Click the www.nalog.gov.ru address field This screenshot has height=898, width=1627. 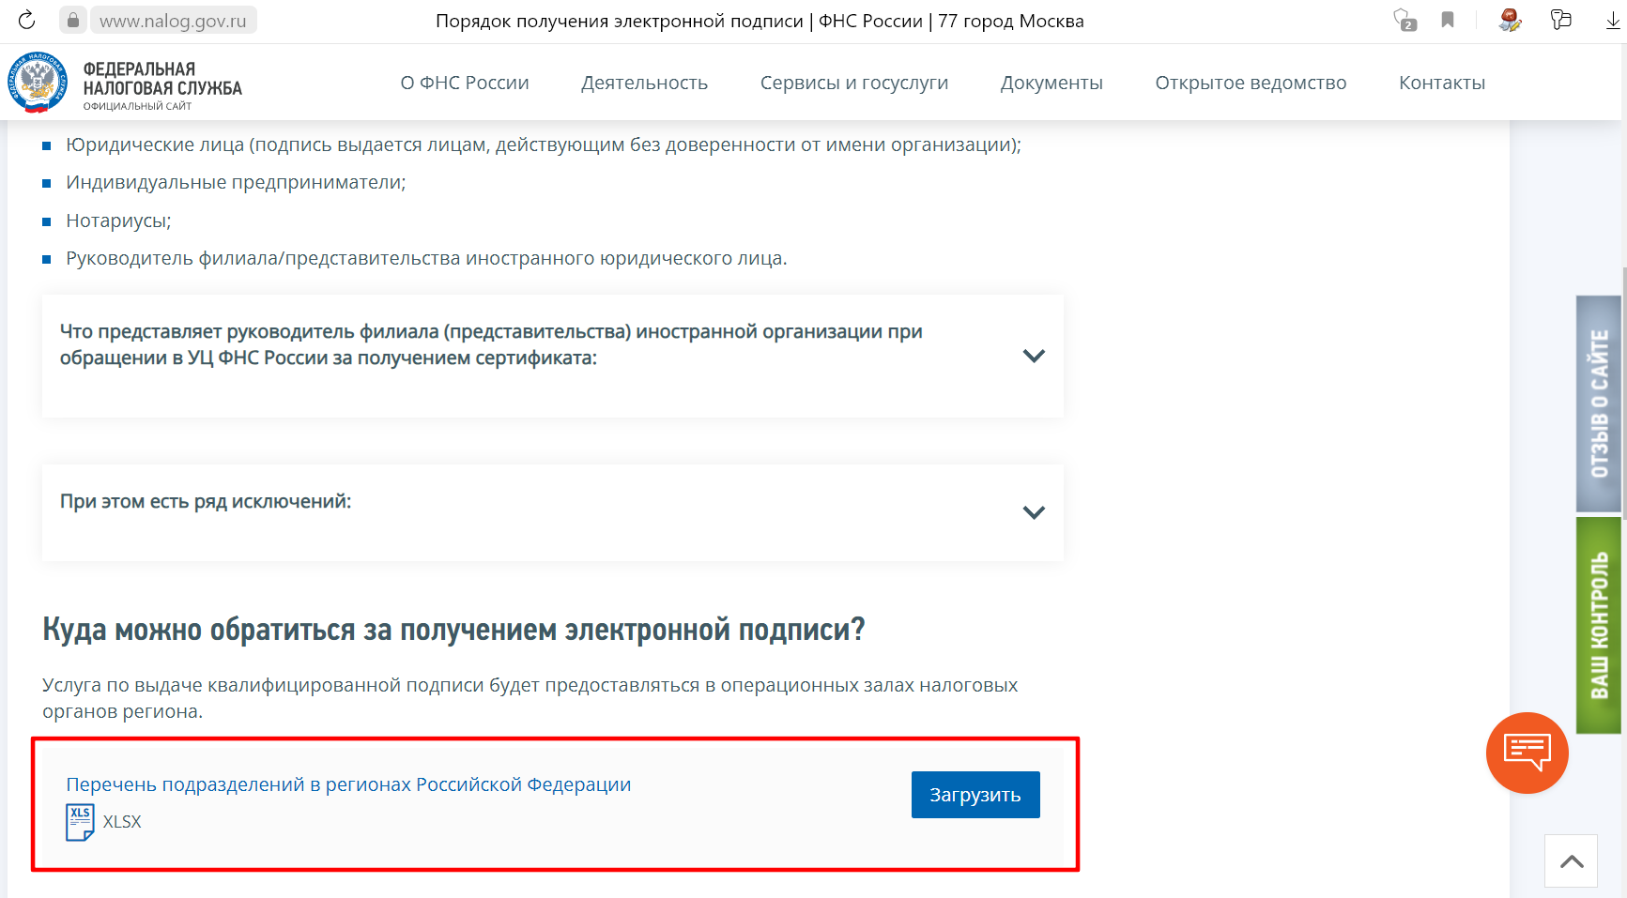(x=173, y=21)
